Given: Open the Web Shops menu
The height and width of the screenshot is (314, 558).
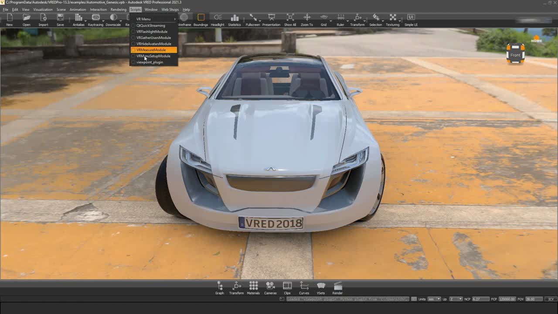Looking at the screenshot, I should (x=170, y=10).
